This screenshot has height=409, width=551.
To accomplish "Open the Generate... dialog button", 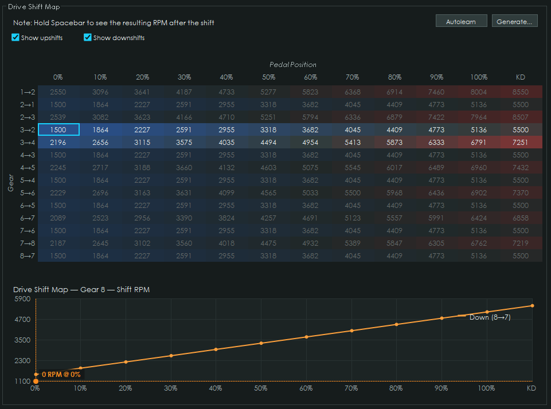I will click(x=514, y=21).
